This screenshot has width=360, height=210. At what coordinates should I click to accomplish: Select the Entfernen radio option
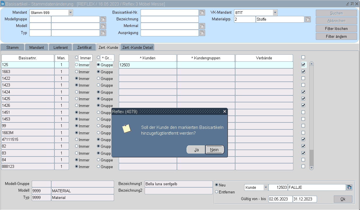click(217, 192)
